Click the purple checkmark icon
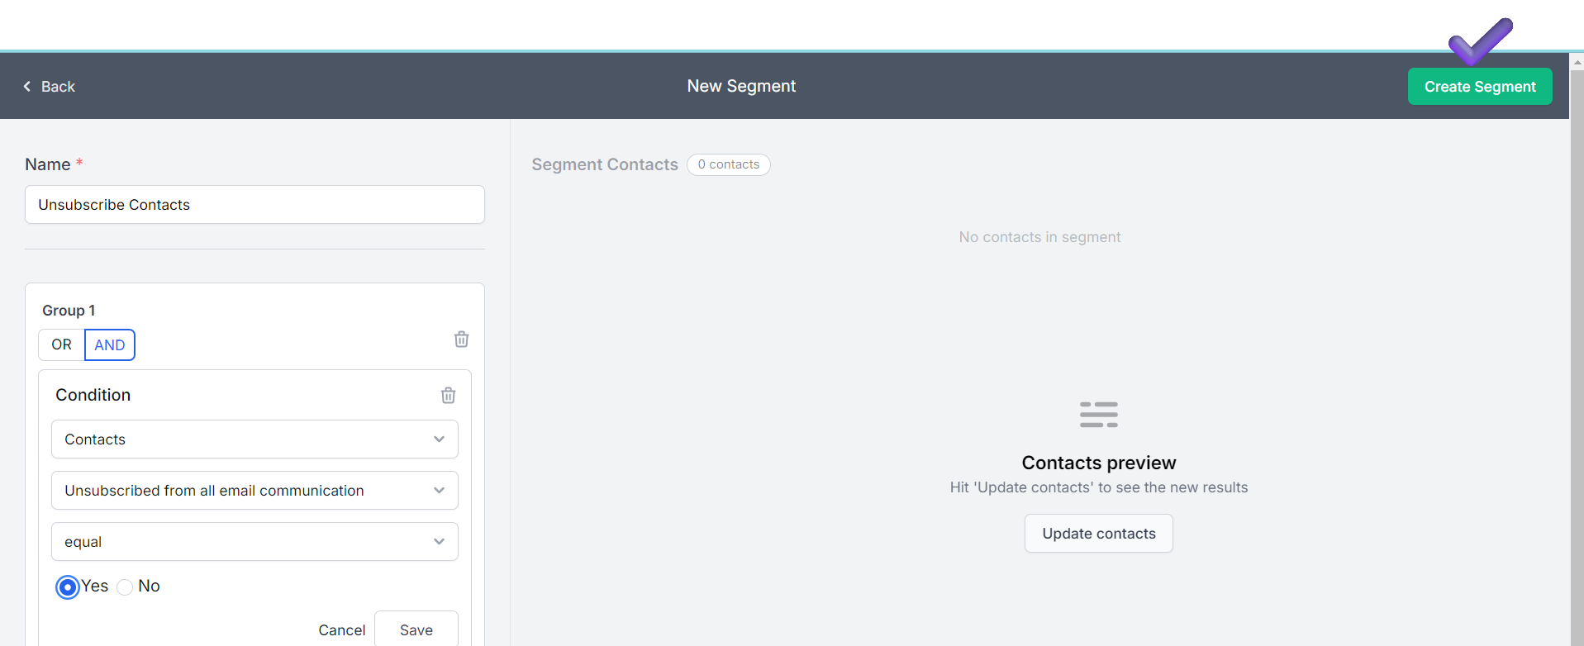Viewport: 1584px width, 646px height. pos(1480,41)
